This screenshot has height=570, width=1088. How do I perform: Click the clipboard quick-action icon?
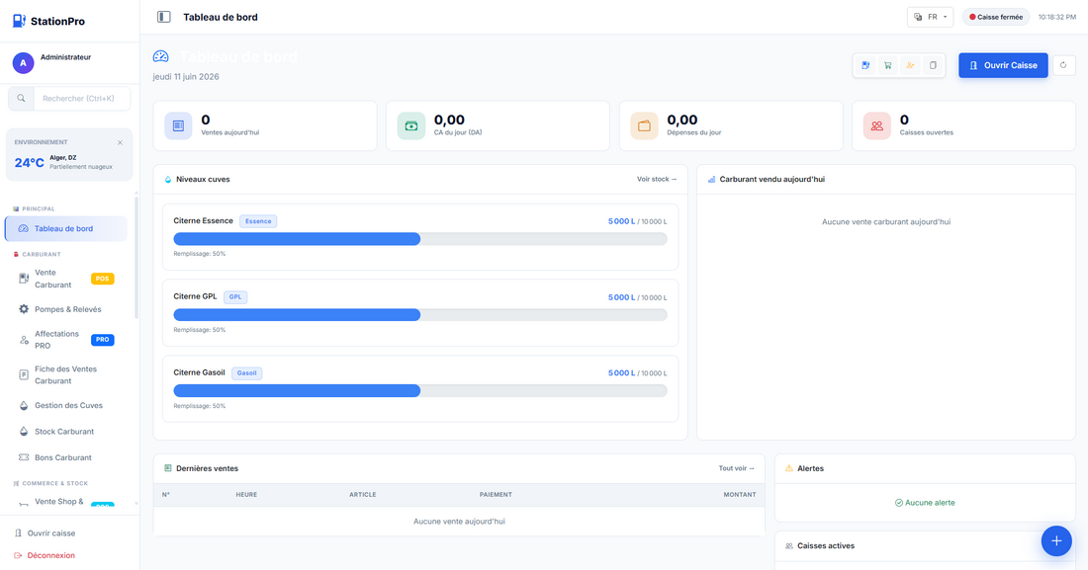[x=933, y=65]
